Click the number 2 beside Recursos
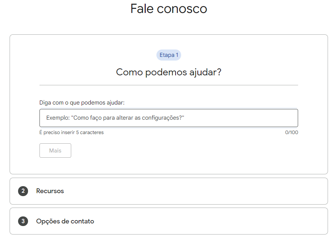 [x=23, y=191]
